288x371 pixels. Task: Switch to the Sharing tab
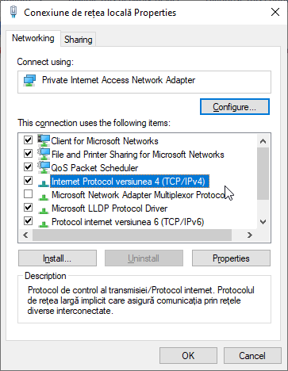[79, 40]
